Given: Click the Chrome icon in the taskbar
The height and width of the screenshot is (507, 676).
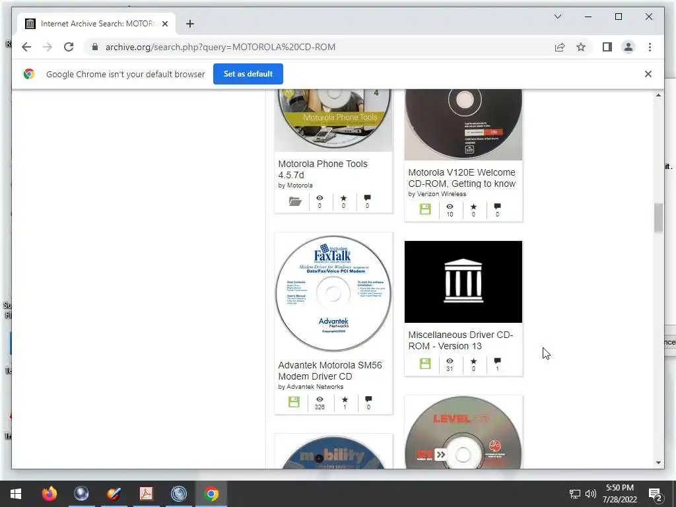Looking at the screenshot, I should tap(211, 494).
